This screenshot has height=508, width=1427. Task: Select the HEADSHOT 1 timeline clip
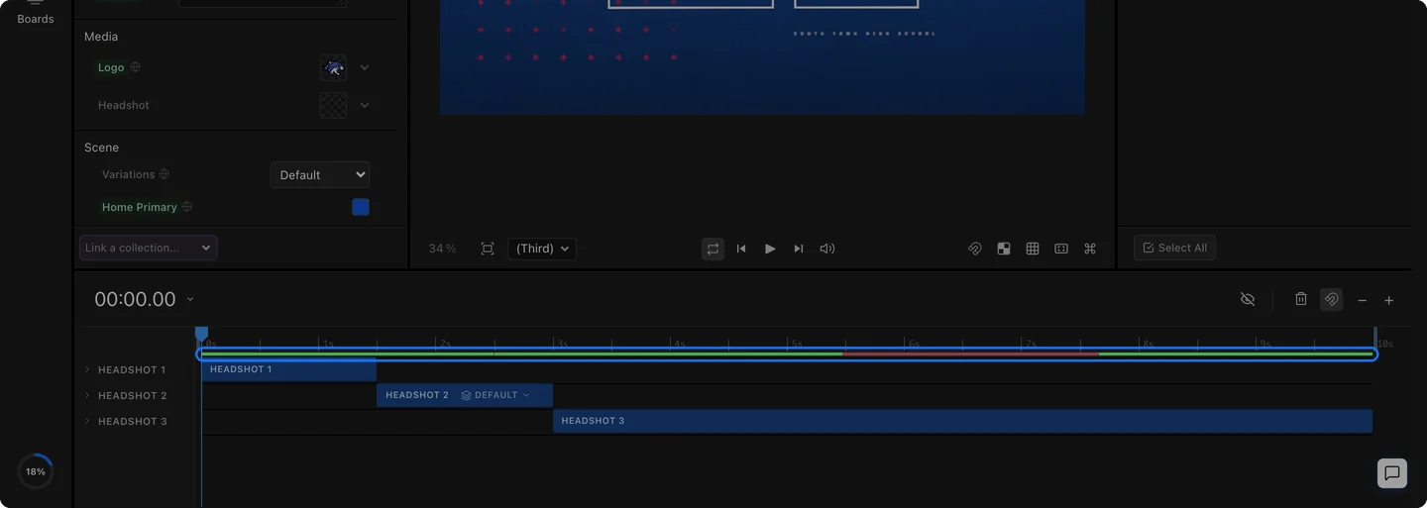288,370
